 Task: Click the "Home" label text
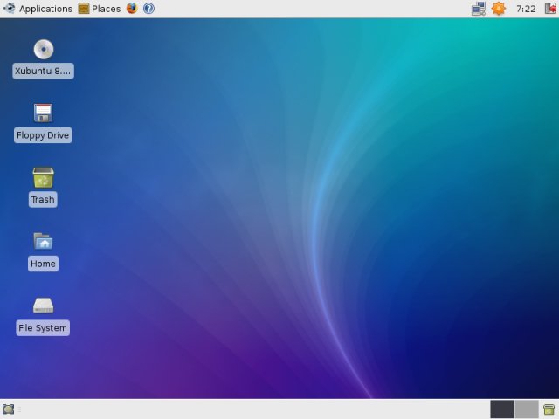click(x=43, y=264)
